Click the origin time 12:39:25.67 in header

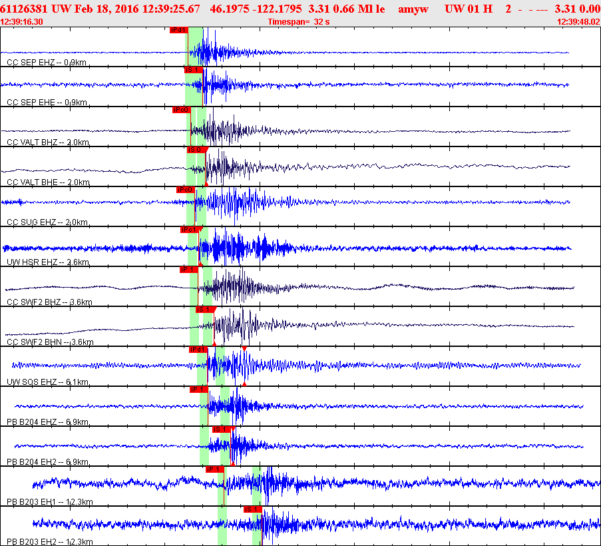[171, 9]
